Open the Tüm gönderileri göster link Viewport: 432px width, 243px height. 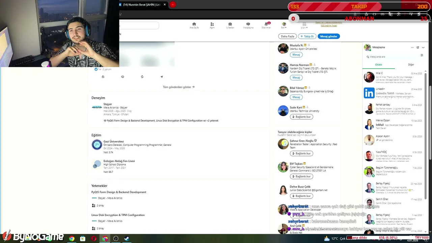[x=179, y=87]
